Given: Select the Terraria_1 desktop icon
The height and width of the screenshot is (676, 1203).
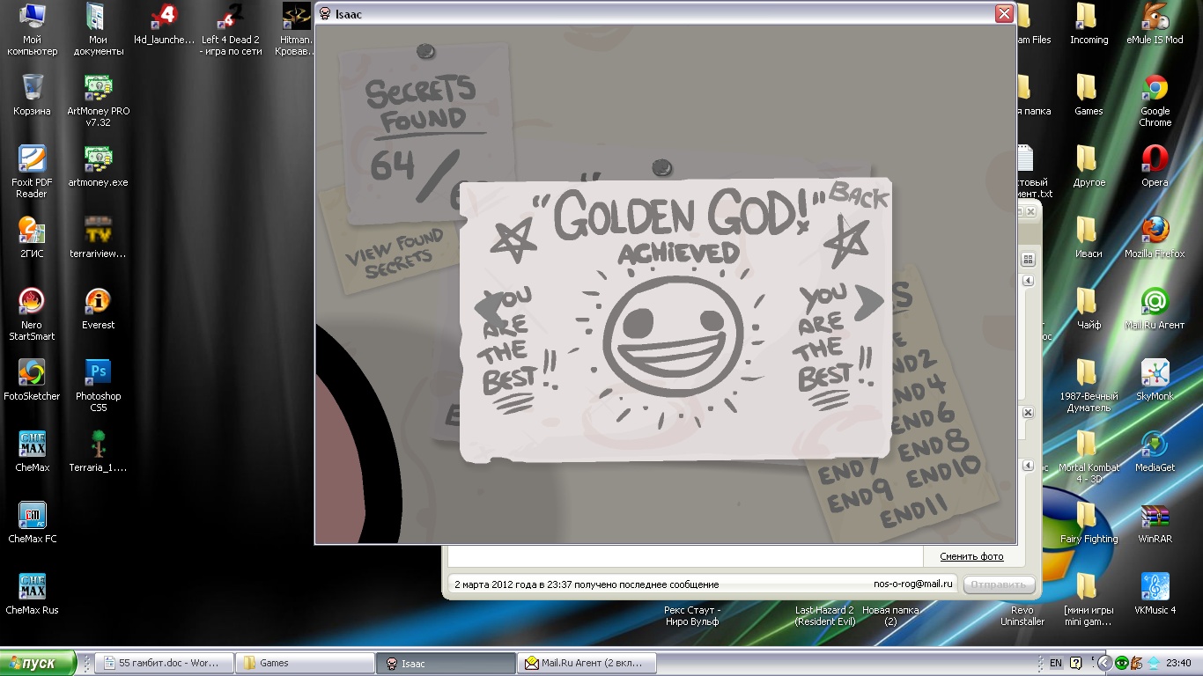Looking at the screenshot, I should [x=98, y=452].
